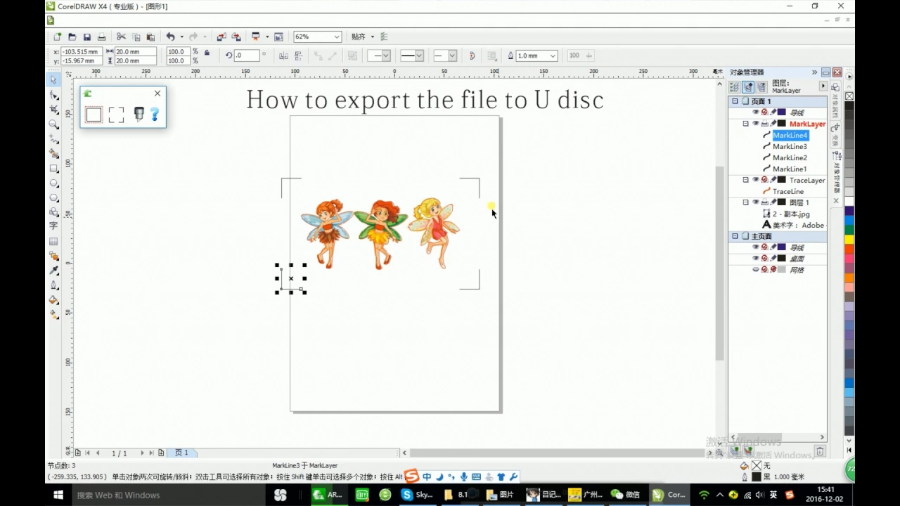Select the Crop tool in toolbox
Screen dimensions: 900x506
[53, 110]
